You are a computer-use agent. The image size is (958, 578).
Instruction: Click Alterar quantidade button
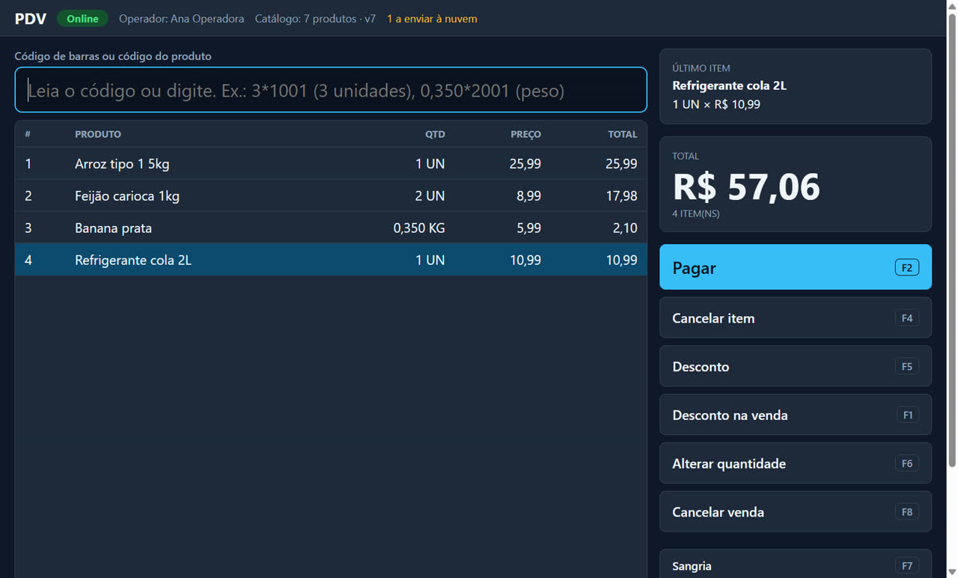795,463
